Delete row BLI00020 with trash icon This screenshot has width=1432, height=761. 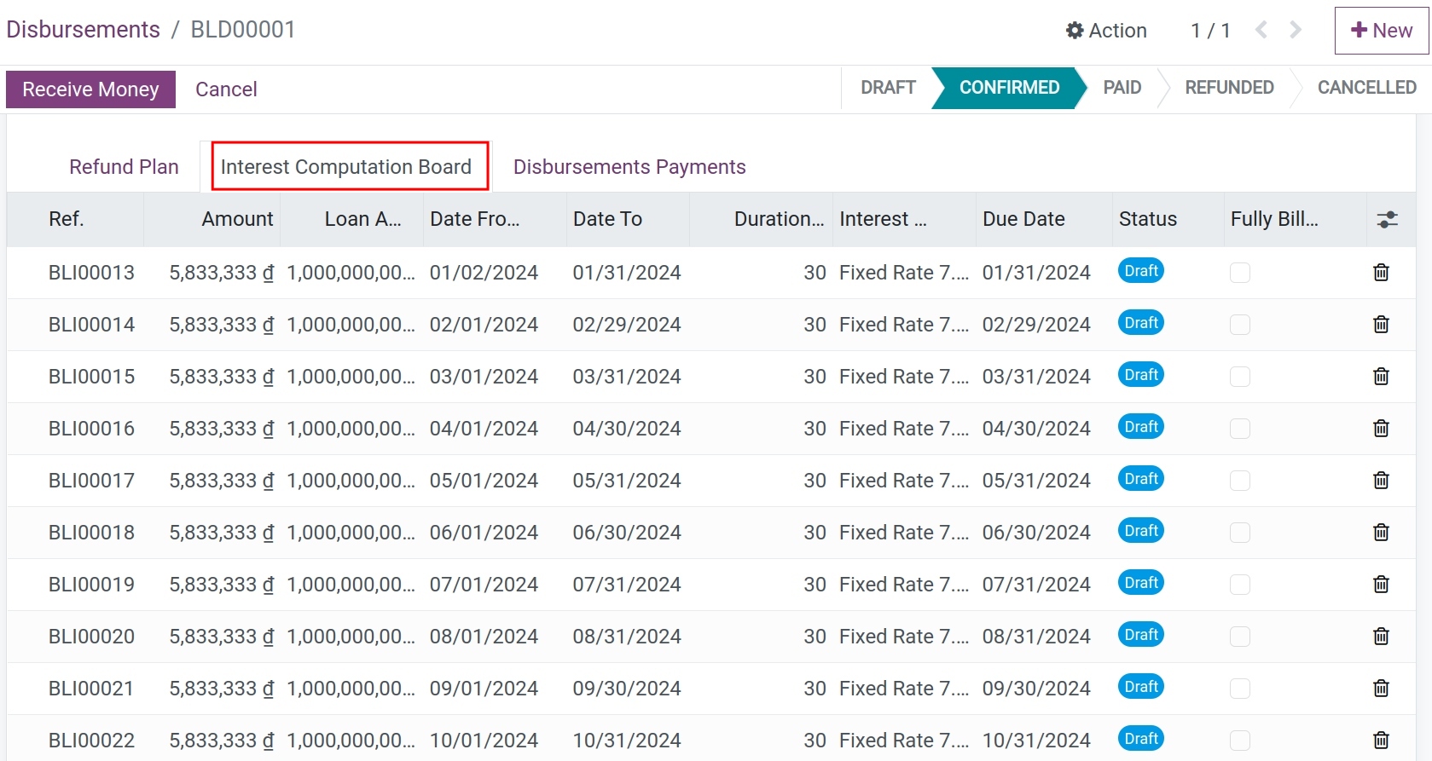point(1381,637)
